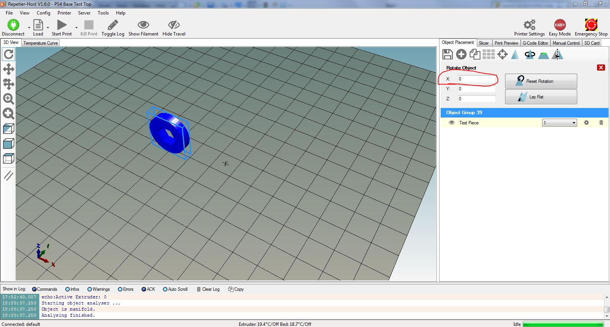Toggle visibility eye of Test Piece

coord(452,123)
